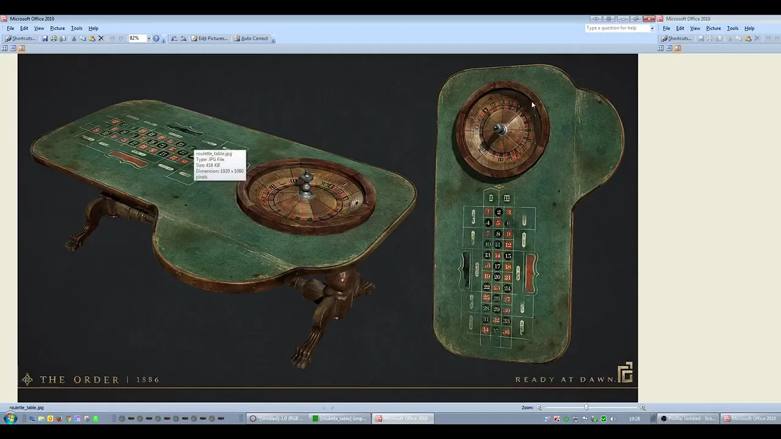Click the zoom slider handle in the status bar
The image size is (781, 439).
coord(586,407)
